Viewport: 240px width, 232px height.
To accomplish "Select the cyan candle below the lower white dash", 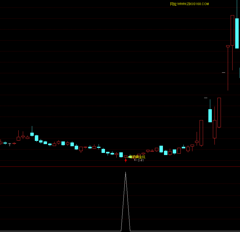I will (x=210, y=115).
